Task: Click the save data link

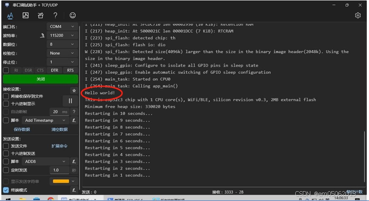Action: (x=22, y=129)
